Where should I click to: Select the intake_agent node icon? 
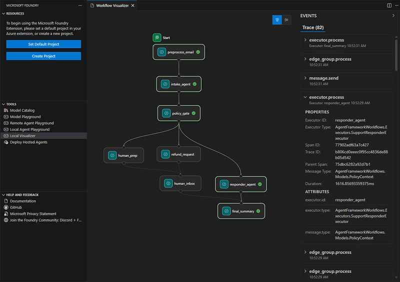point(165,84)
